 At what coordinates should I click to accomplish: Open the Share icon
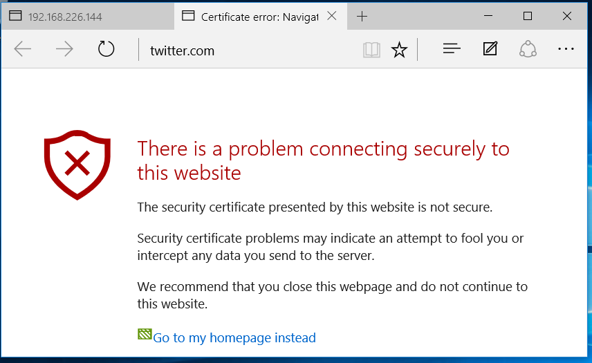(x=528, y=49)
